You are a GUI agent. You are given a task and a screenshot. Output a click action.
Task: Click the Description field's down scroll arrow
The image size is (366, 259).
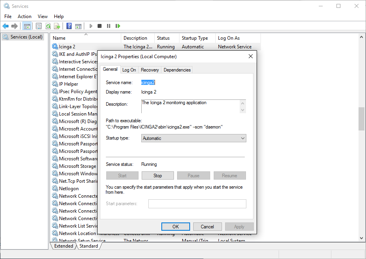point(242,110)
